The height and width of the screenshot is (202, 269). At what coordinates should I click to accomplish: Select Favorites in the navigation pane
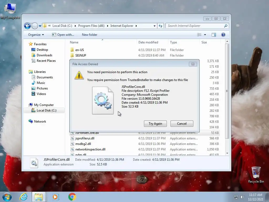[x=40, y=44]
